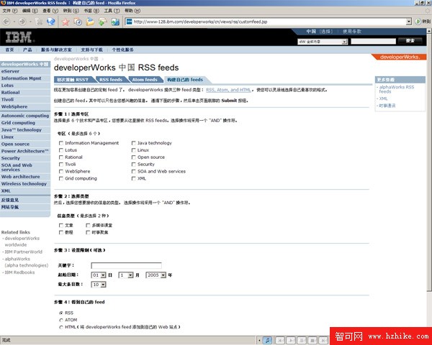The width and height of the screenshot is (432, 345).
Task: Open the RSS, Atom, and HTML link
Action: [228, 90]
